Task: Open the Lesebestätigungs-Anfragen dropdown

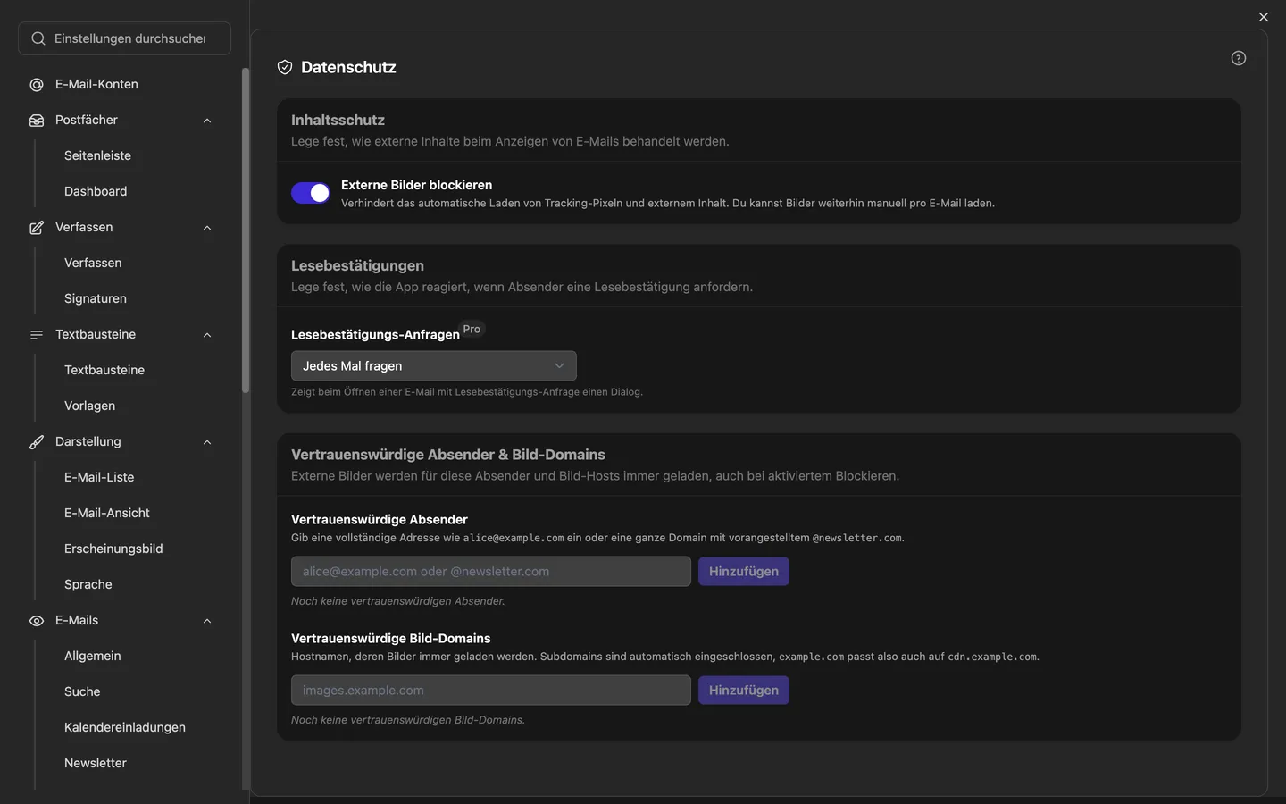Action: (x=434, y=366)
